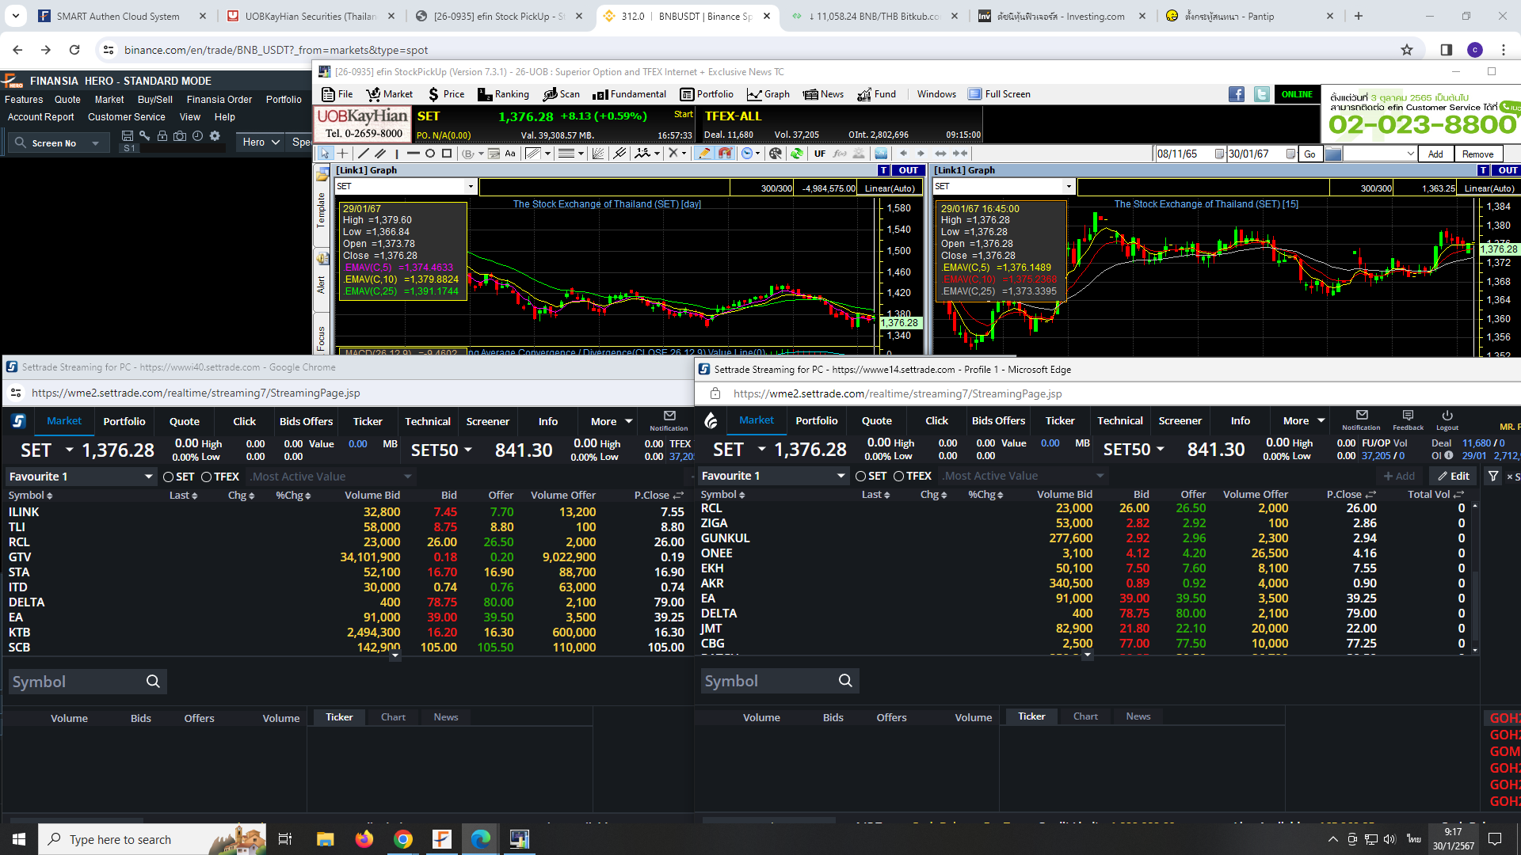Choose the Aa text annotation tool
Image resolution: width=1521 pixels, height=855 pixels.
pyautogui.click(x=509, y=154)
